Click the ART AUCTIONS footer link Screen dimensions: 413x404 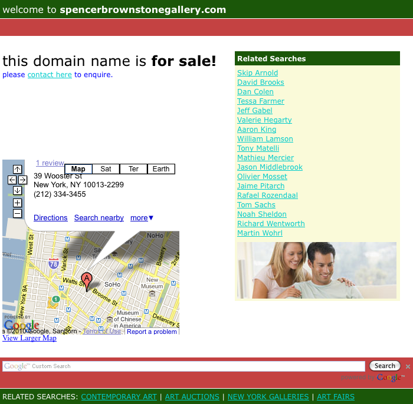(192, 397)
